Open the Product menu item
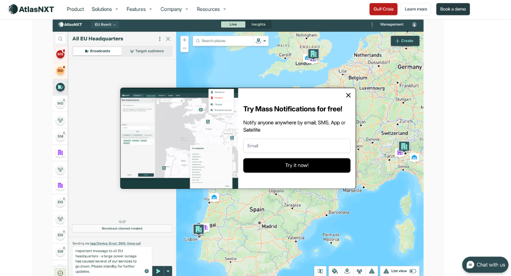The image size is (511, 276). click(75, 9)
